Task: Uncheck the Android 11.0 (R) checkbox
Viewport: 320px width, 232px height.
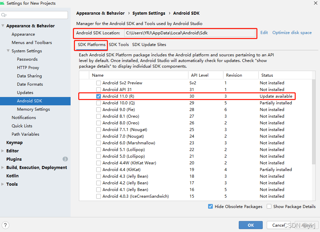Action: (99, 96)
